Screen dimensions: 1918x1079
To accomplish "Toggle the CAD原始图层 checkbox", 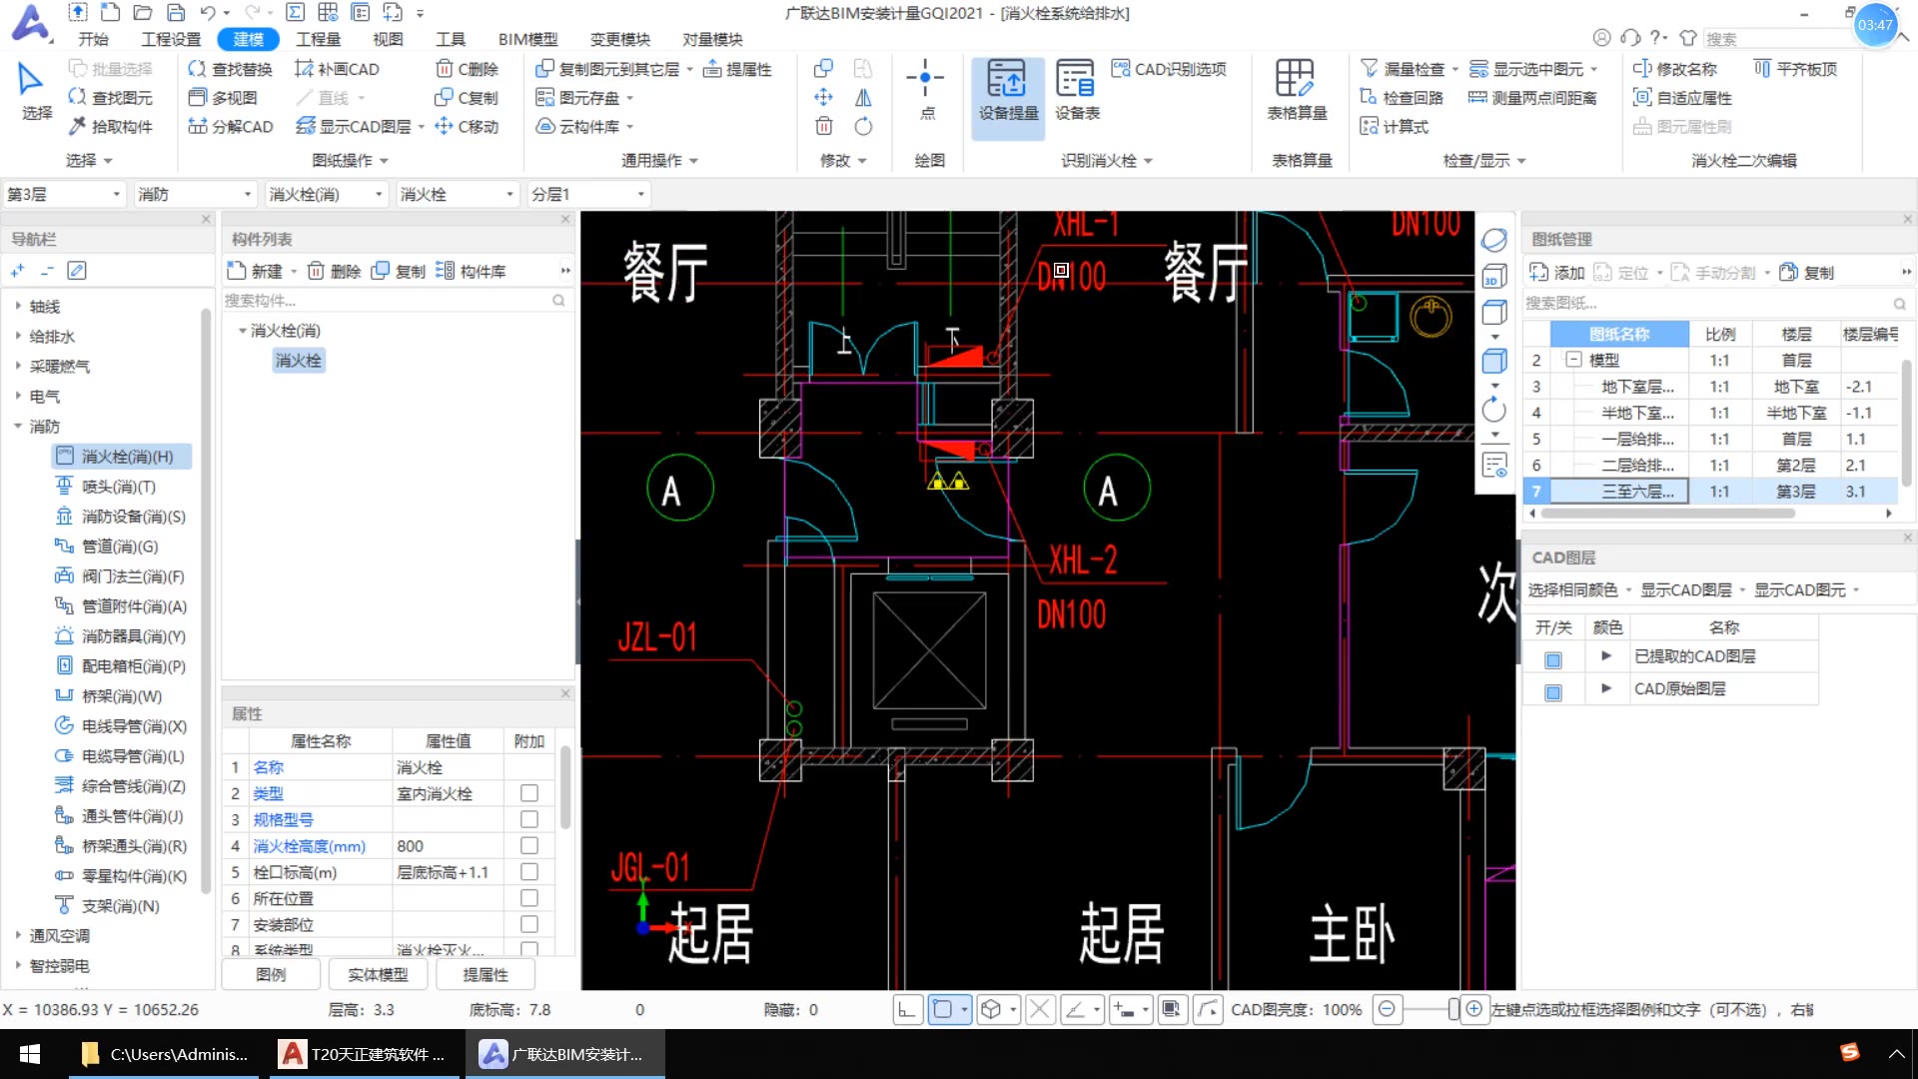I will [1552, 689].
